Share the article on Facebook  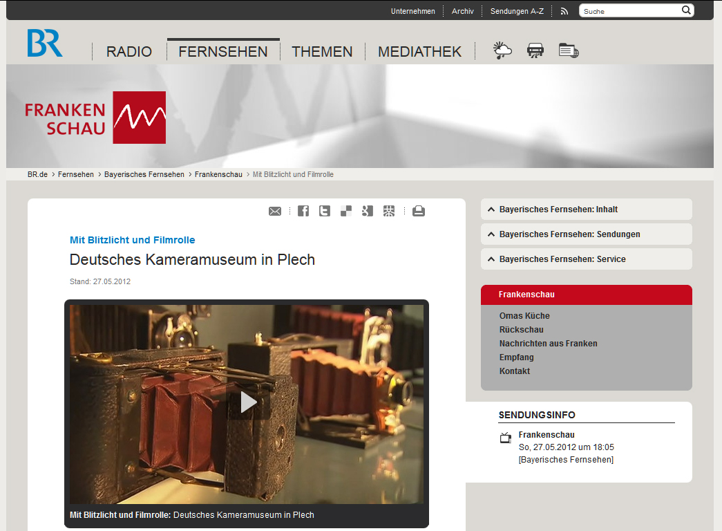303,211
